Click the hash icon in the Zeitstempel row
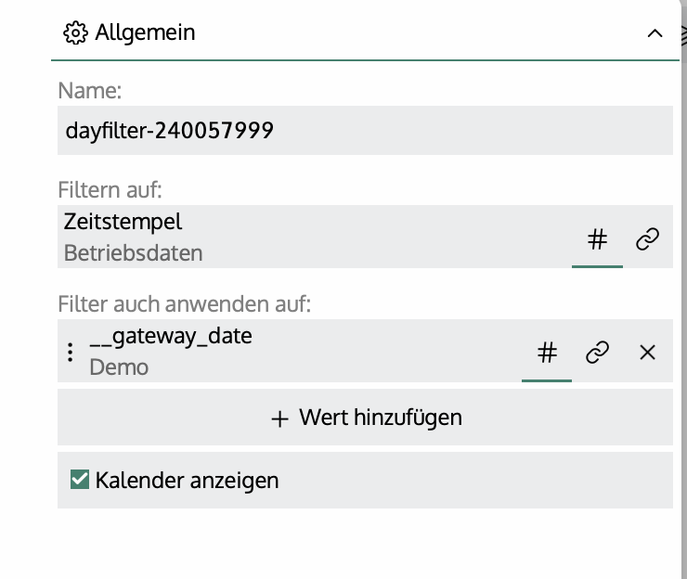The width and height of the screenshot is (687, 579). [x=597, y=240]
